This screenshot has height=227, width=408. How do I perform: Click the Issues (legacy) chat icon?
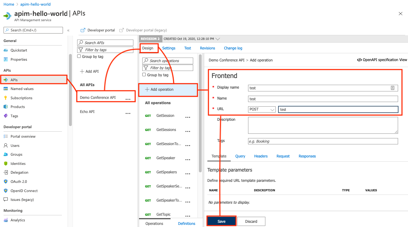coord(6,199)
